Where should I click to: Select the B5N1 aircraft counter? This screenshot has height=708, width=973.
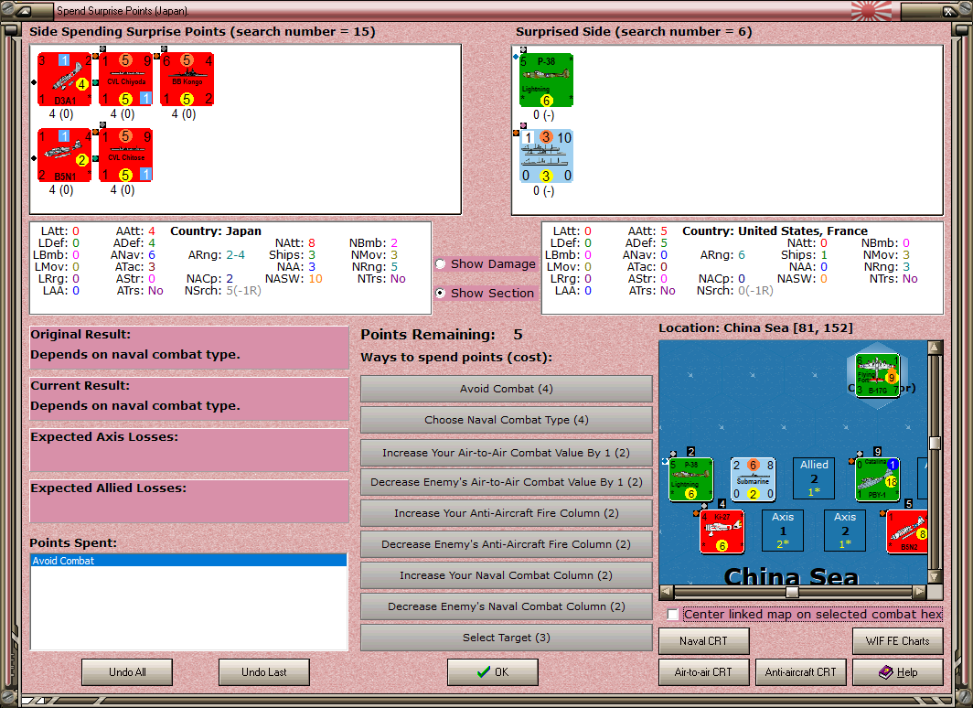click(65, 156)
